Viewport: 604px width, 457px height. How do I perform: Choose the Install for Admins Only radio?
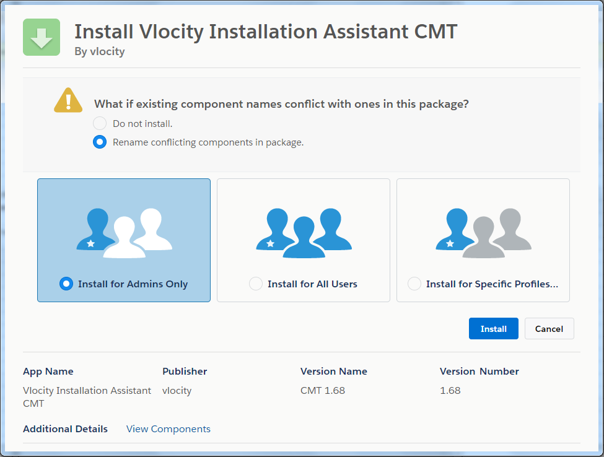point(66,284)
